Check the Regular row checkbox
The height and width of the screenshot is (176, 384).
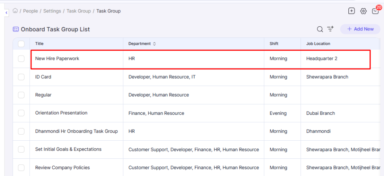[21, 95]
